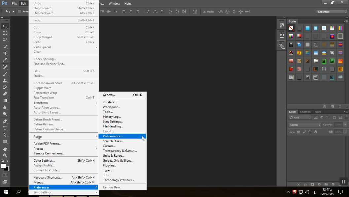The image size is (349, 197).
Task: Click the link layers icon
Action: (298, 184)
